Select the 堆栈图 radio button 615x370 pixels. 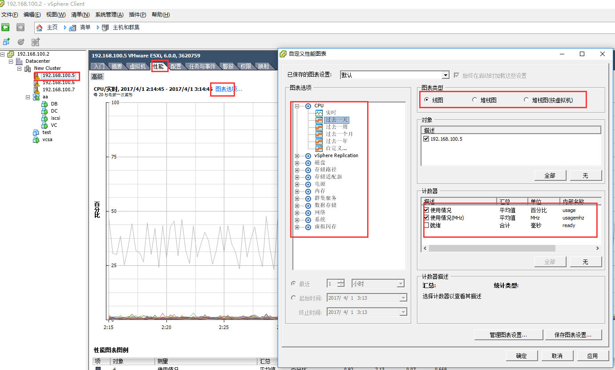tap(475, 100)
